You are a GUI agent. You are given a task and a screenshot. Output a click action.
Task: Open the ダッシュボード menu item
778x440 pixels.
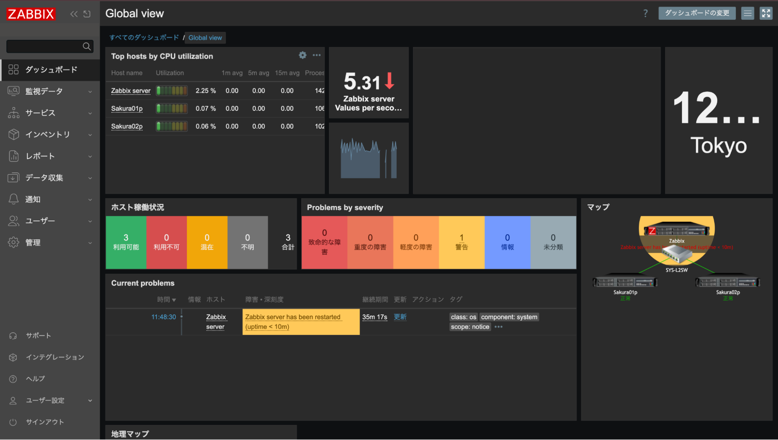[51, 70]
